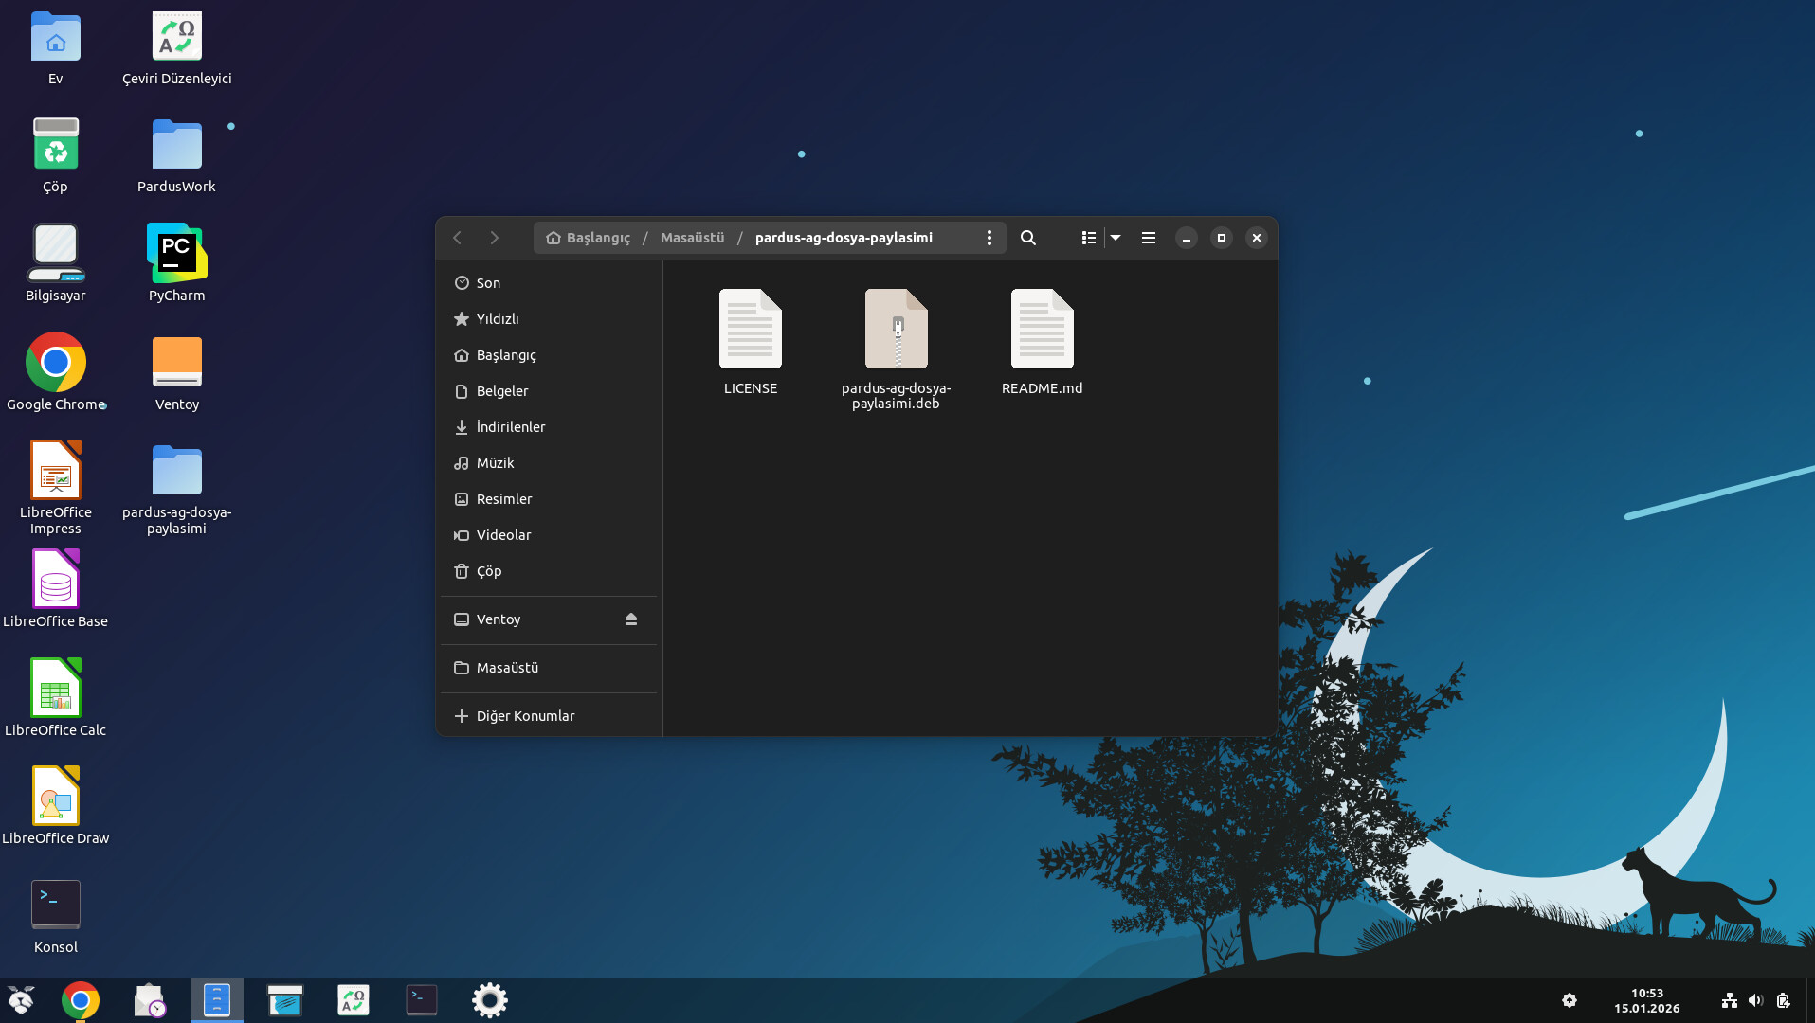This screenshot has width=1815, height=1023.
Task: Open the search in file manager
Action: [x=1027, y=238]
